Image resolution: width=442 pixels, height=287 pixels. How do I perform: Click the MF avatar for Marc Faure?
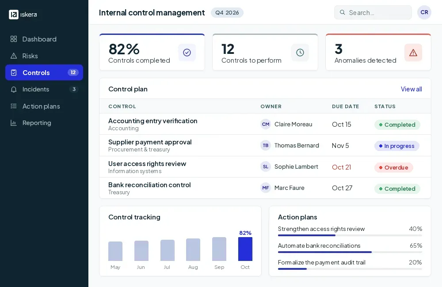tap(266, 188)
